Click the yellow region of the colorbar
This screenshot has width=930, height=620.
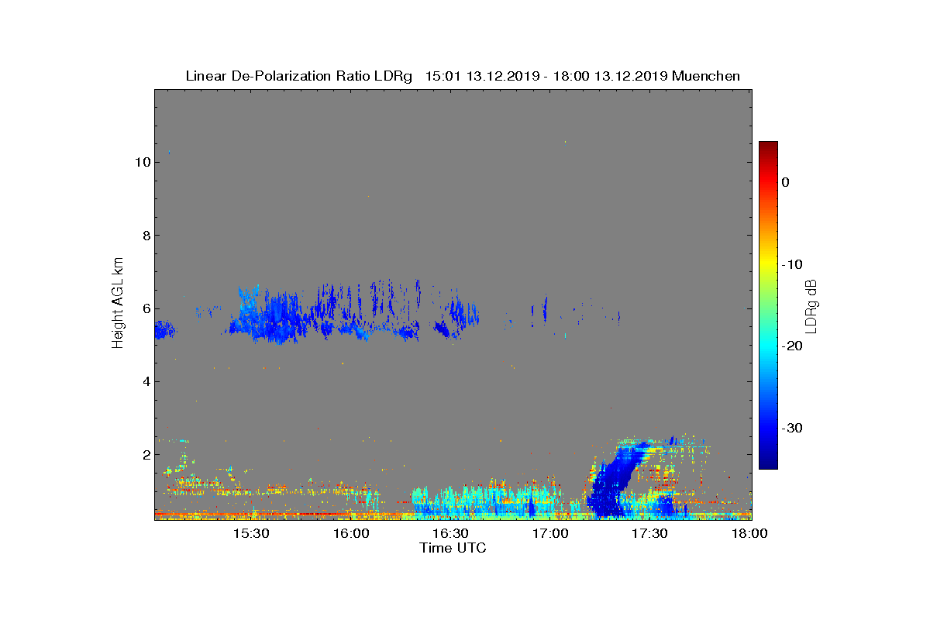click(768, 264)
